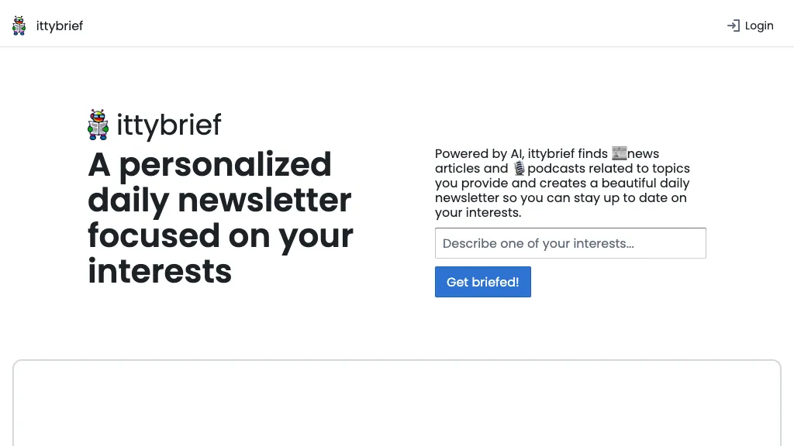Open the Login page
This screenshot has height=446, width=794.
click(750, 26)
